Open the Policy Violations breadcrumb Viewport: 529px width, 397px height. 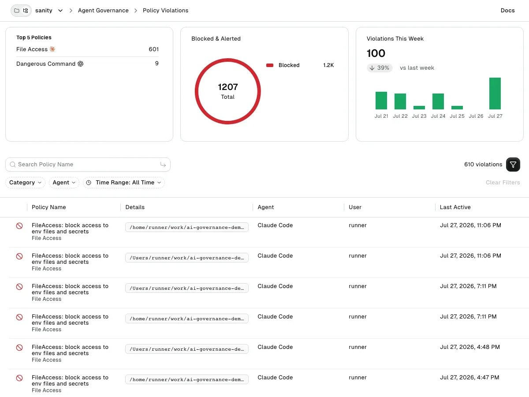[x=165, y=11]
